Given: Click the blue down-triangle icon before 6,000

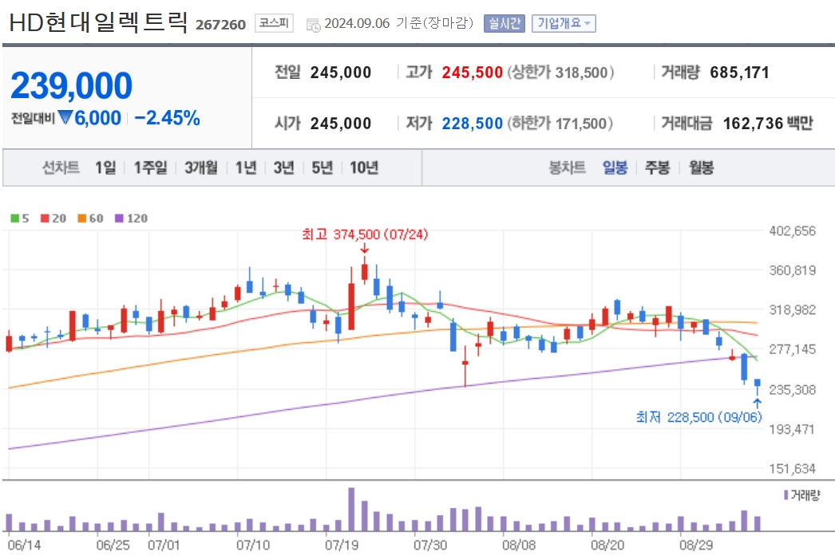Looking at the screenshot, I should point(65,117).
